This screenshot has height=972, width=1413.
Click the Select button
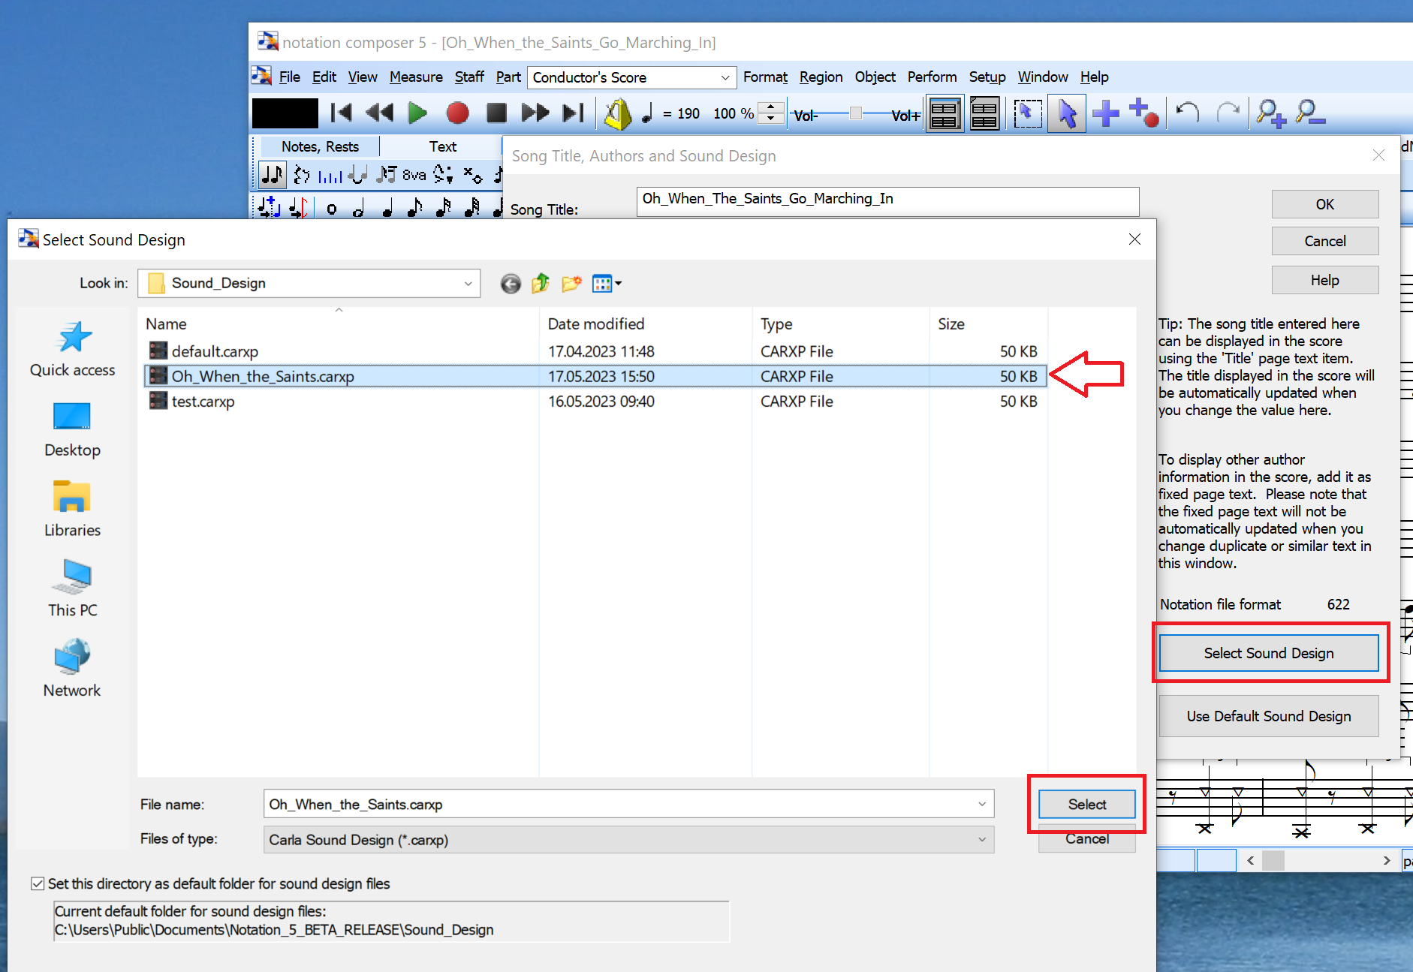[1086, 804]
